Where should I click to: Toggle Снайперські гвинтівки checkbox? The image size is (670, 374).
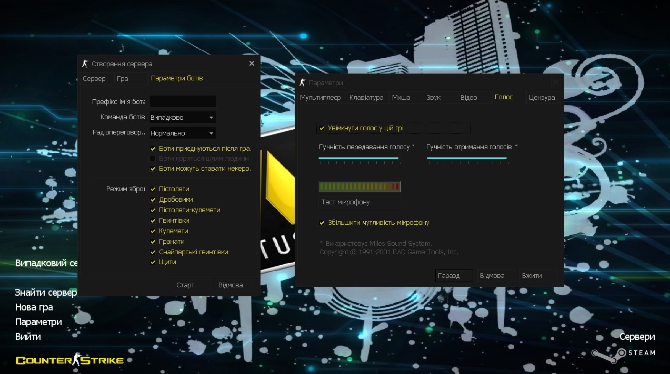153,252
